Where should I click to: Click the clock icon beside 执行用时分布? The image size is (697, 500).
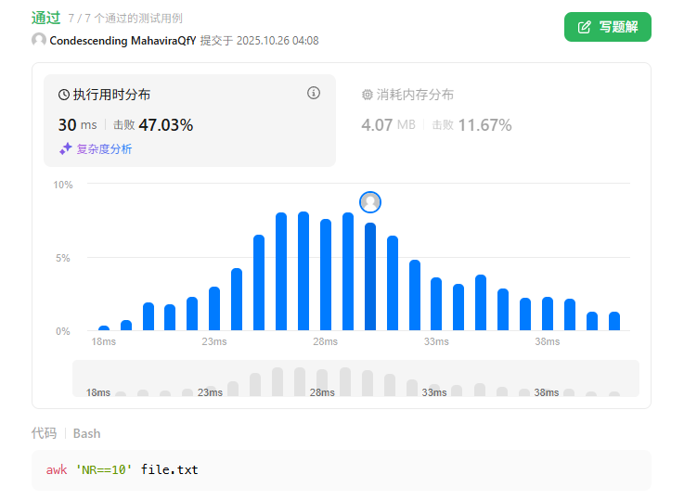64,95
